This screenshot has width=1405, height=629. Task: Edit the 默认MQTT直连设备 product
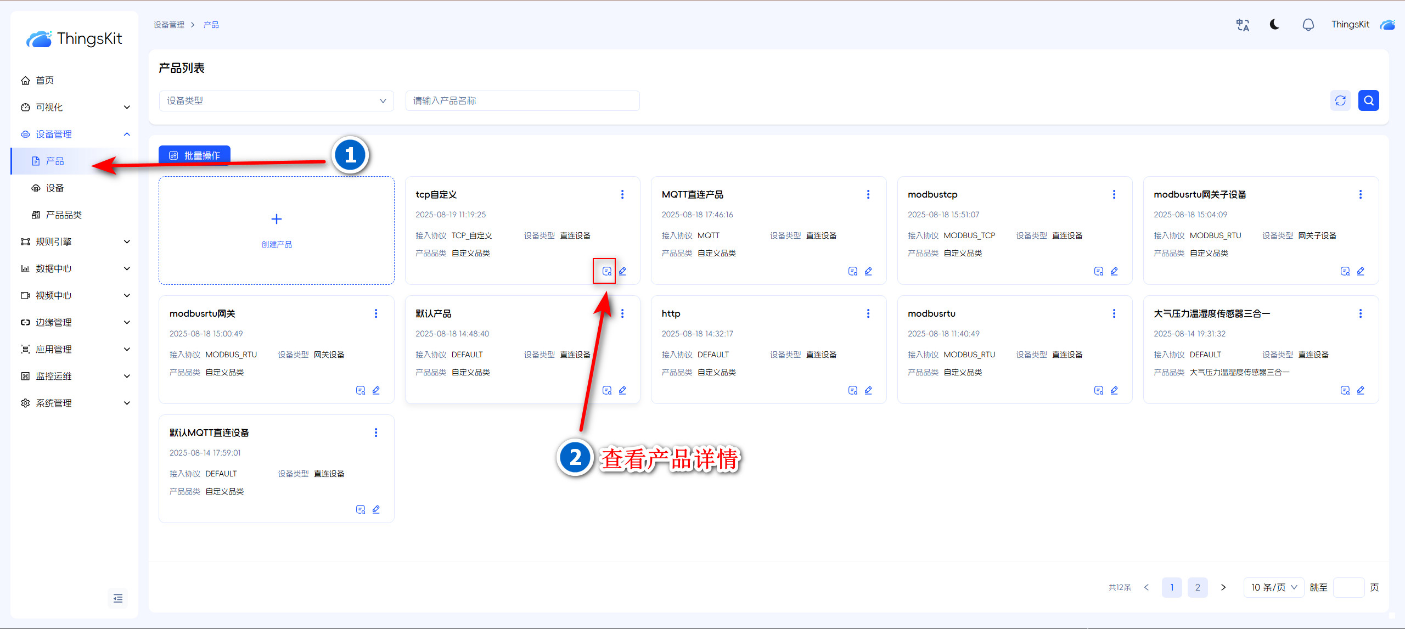(x=376, y=509)
